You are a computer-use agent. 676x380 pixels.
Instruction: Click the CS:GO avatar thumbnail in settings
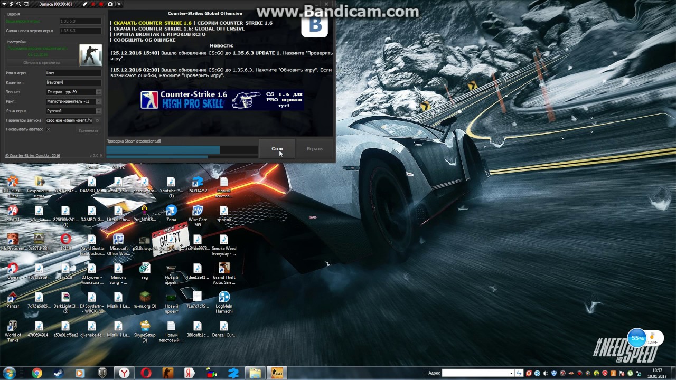[90, 55]
